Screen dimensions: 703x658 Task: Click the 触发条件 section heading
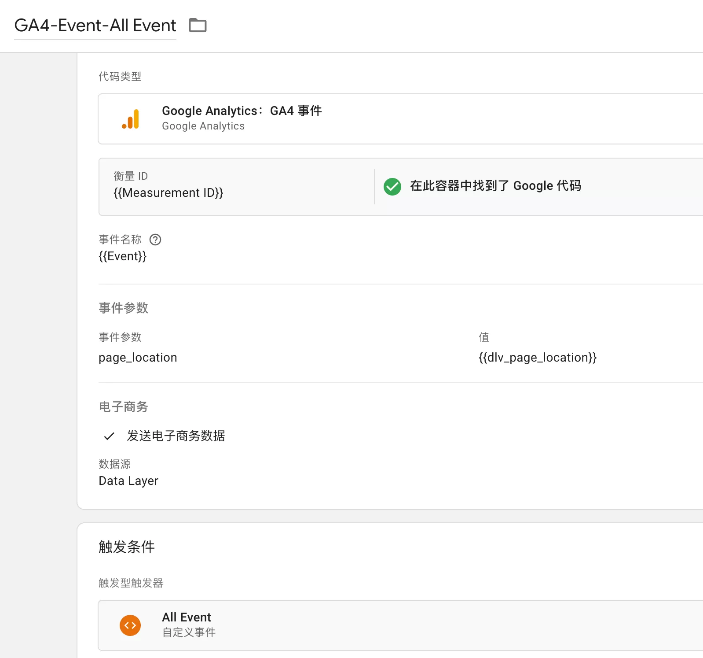tap(127, 547)
